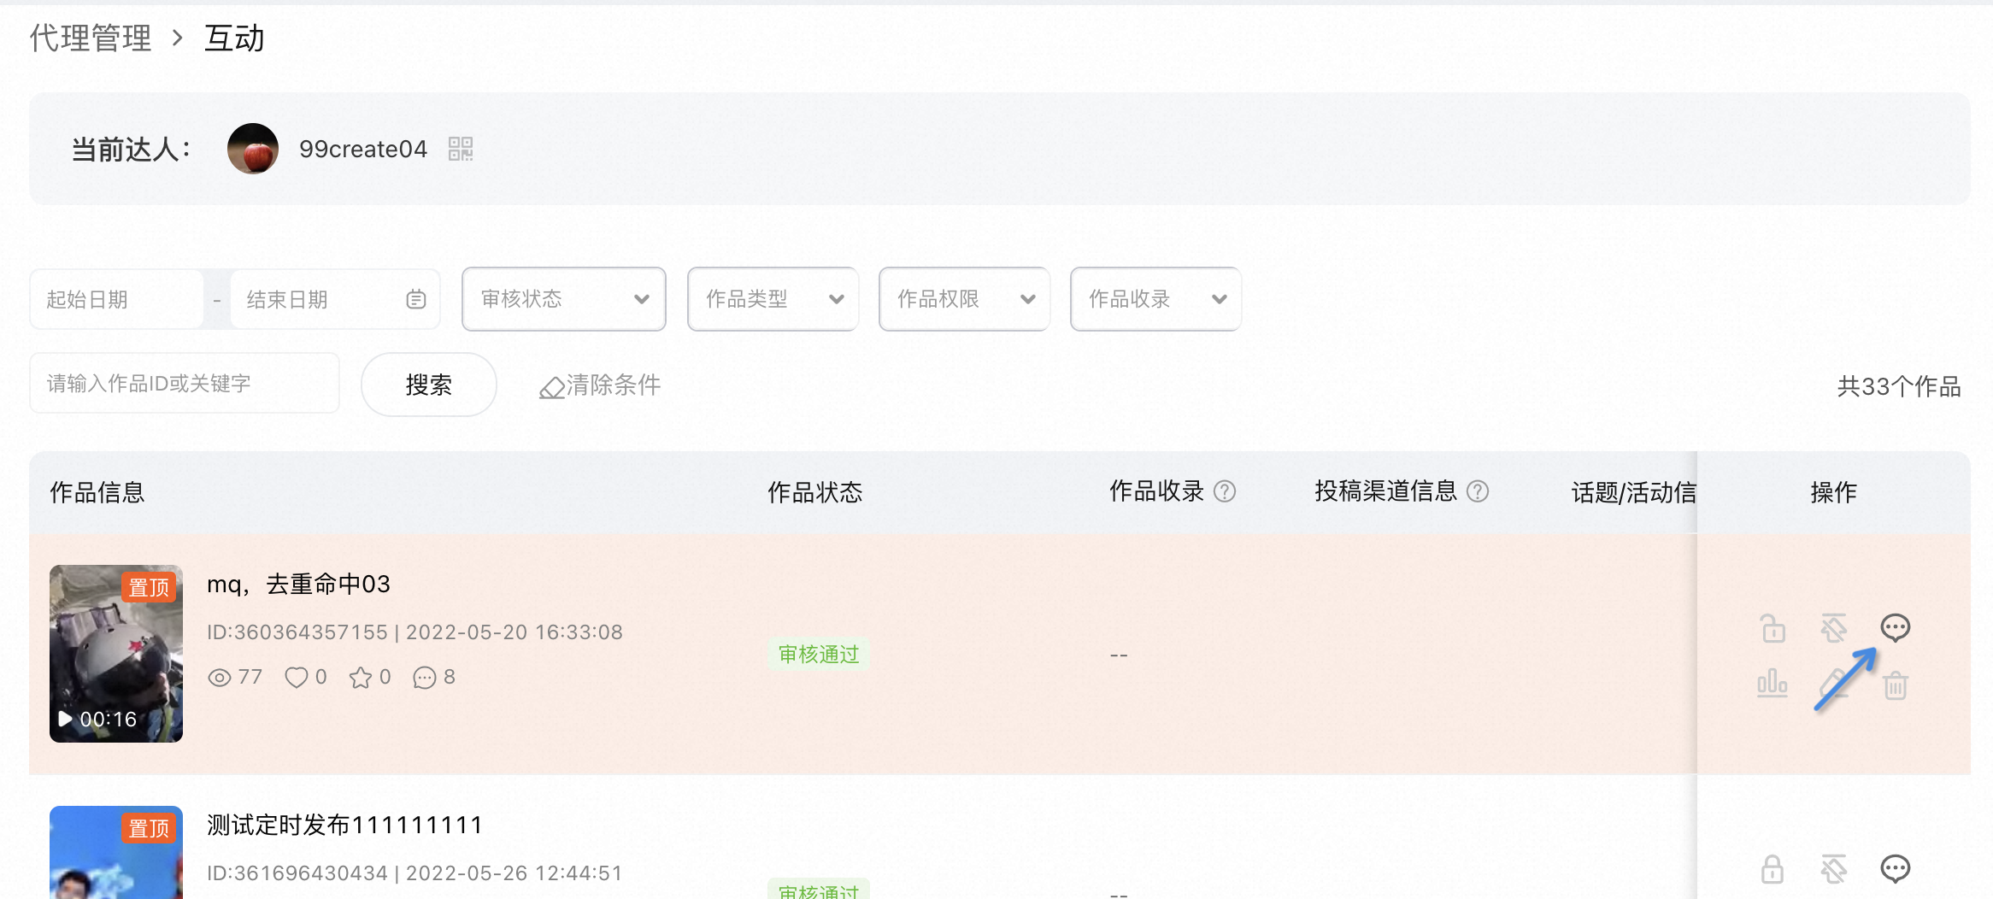Open the QR code icon beside 99create04
Screen dimensions: 1993x899
(461, 149)
